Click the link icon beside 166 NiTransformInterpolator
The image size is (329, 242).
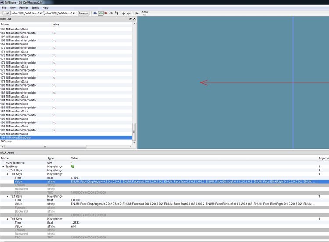click(54, 33)
